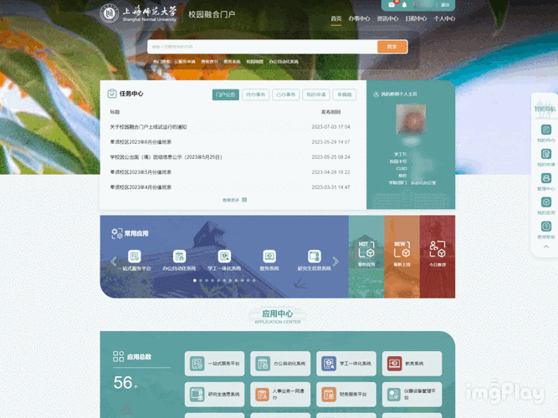Open 学工一体化系统 icon in 常用应用 carousel
The image size is (558, 418).
pyautogui.click(x=224, y=256)
